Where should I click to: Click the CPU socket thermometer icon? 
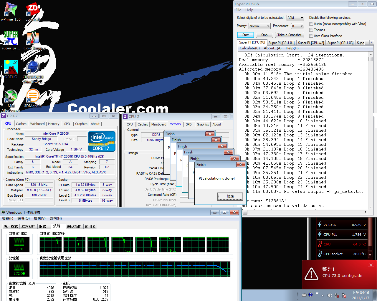[320, 254]
